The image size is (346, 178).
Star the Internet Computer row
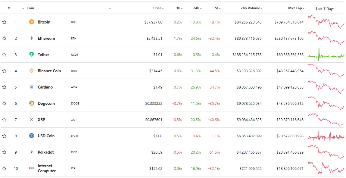pyautogui.click(x=4, y=169)
